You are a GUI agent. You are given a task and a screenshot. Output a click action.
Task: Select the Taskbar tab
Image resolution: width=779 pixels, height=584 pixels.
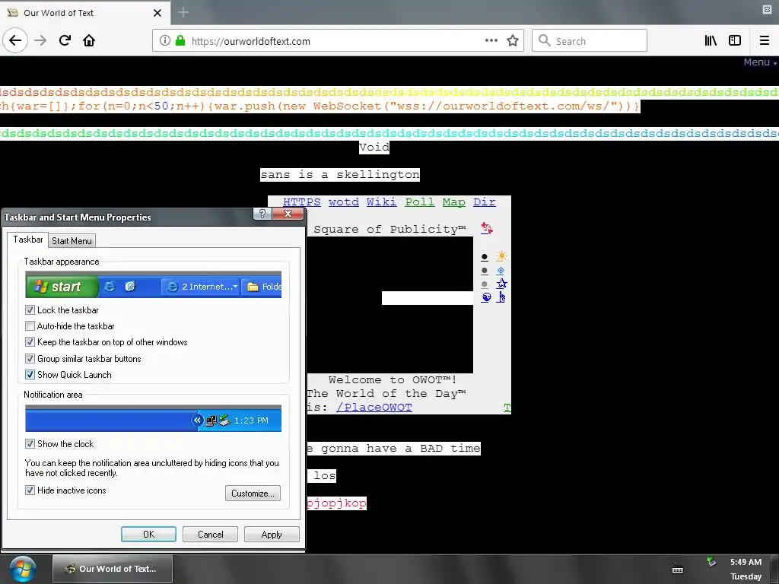(x=28, y=240)
